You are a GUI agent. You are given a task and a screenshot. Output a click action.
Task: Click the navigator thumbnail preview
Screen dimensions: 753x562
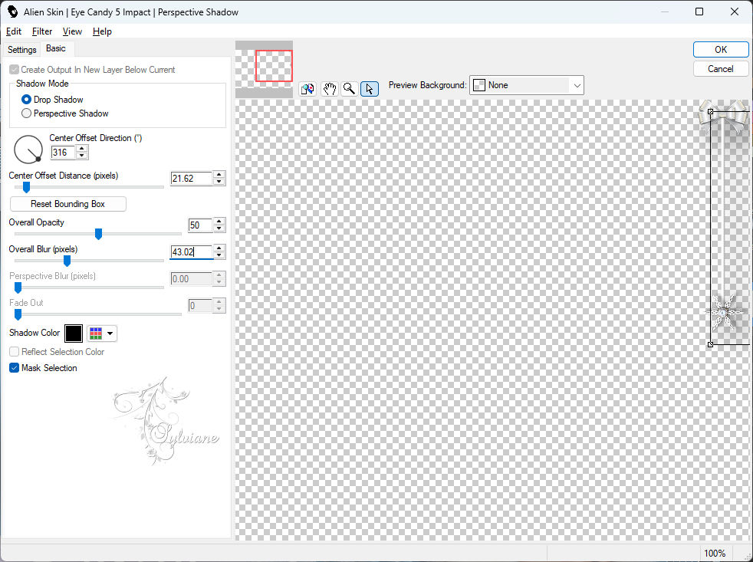pos(264,69)
